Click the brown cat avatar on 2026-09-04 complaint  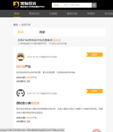point(21,57)
